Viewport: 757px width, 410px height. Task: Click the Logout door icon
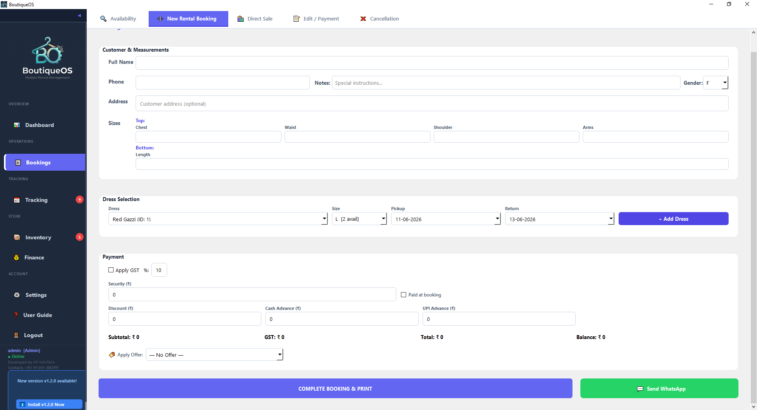[x=16, y=335]
